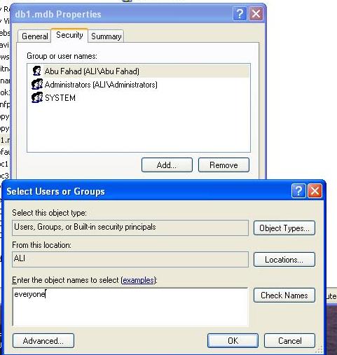The width and height of the screenshot is (337, 355).
Task: Click help icon in db1.mdb Properties title bar
Action: point(240,14)
